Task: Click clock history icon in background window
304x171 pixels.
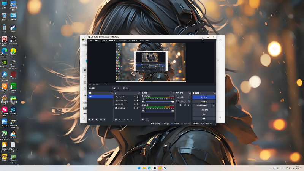Action: tap(85, 76)
